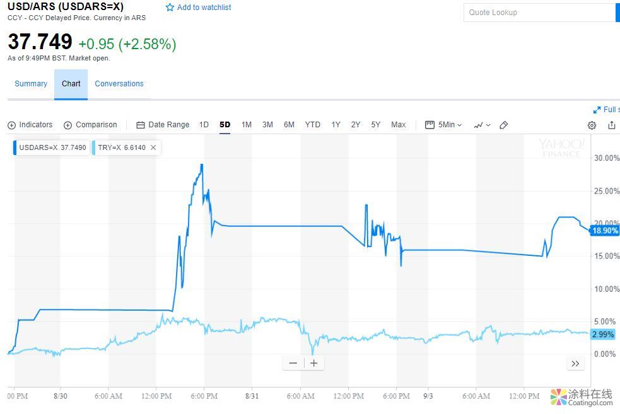Switch to the Summary tab
This screenshot has width=620, height=414.
31,84
